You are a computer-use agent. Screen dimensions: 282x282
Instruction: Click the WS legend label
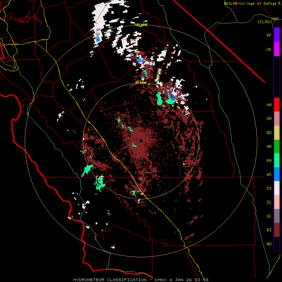pyautogui.click(x=269, y=175)
